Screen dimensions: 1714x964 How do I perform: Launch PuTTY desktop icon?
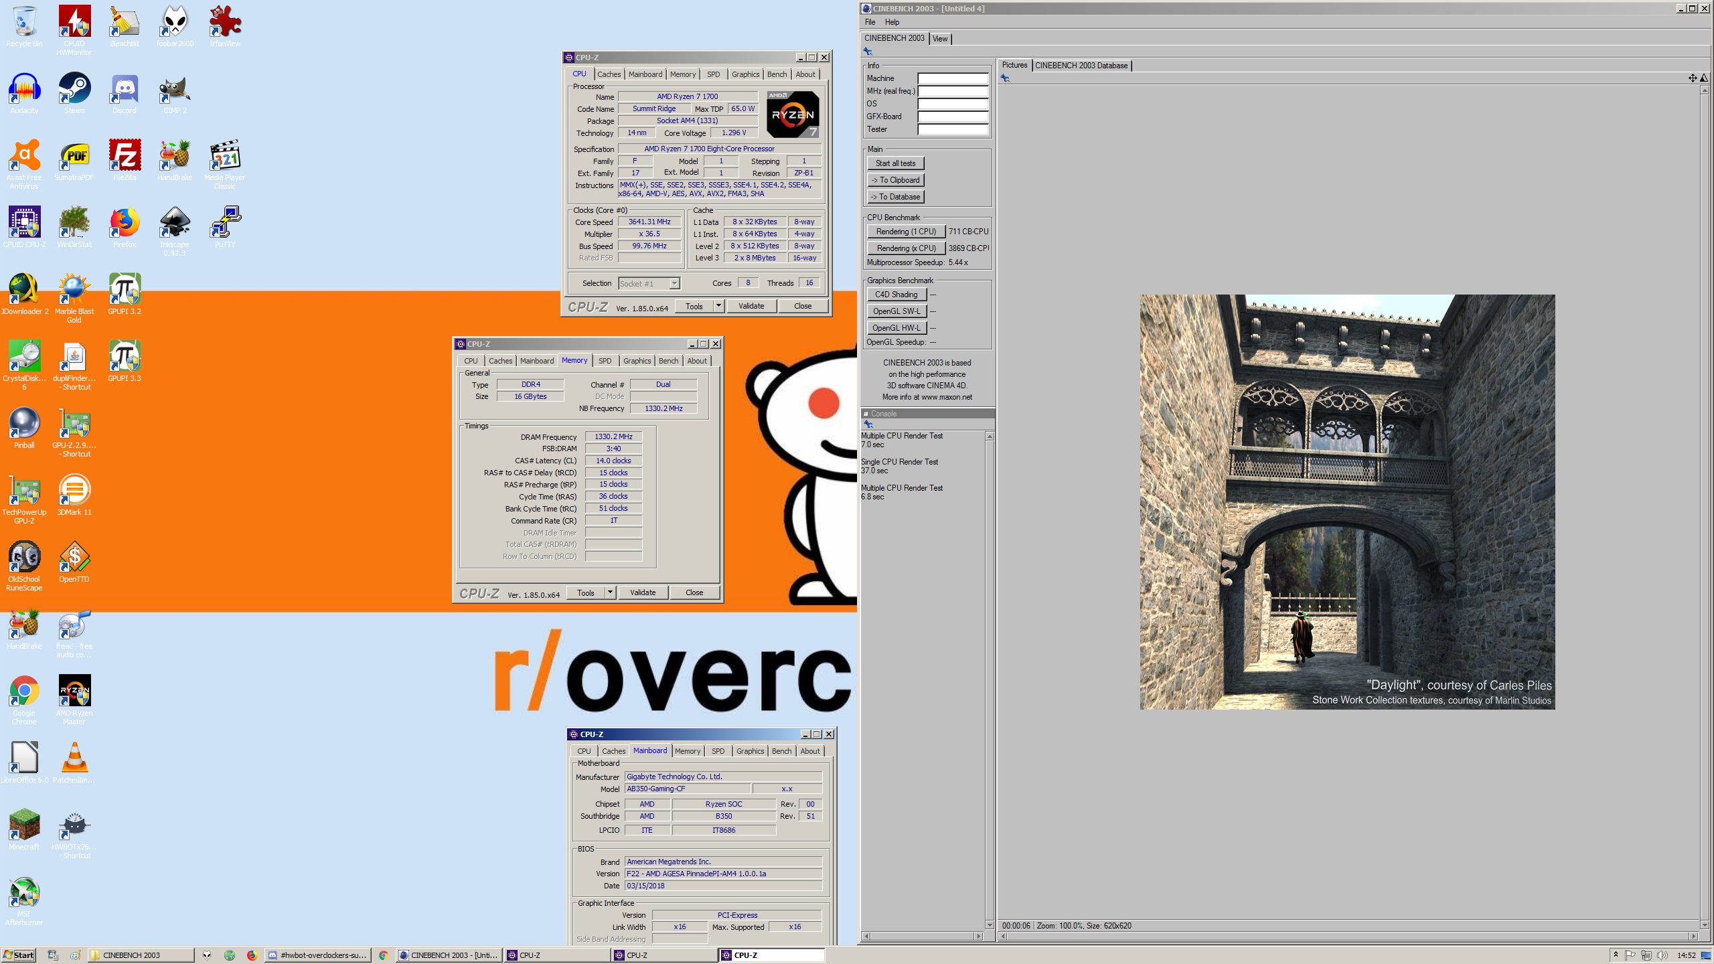(x=225, y=227)
